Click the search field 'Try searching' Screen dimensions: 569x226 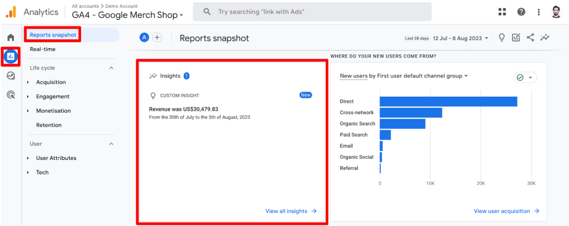point(312,12)
